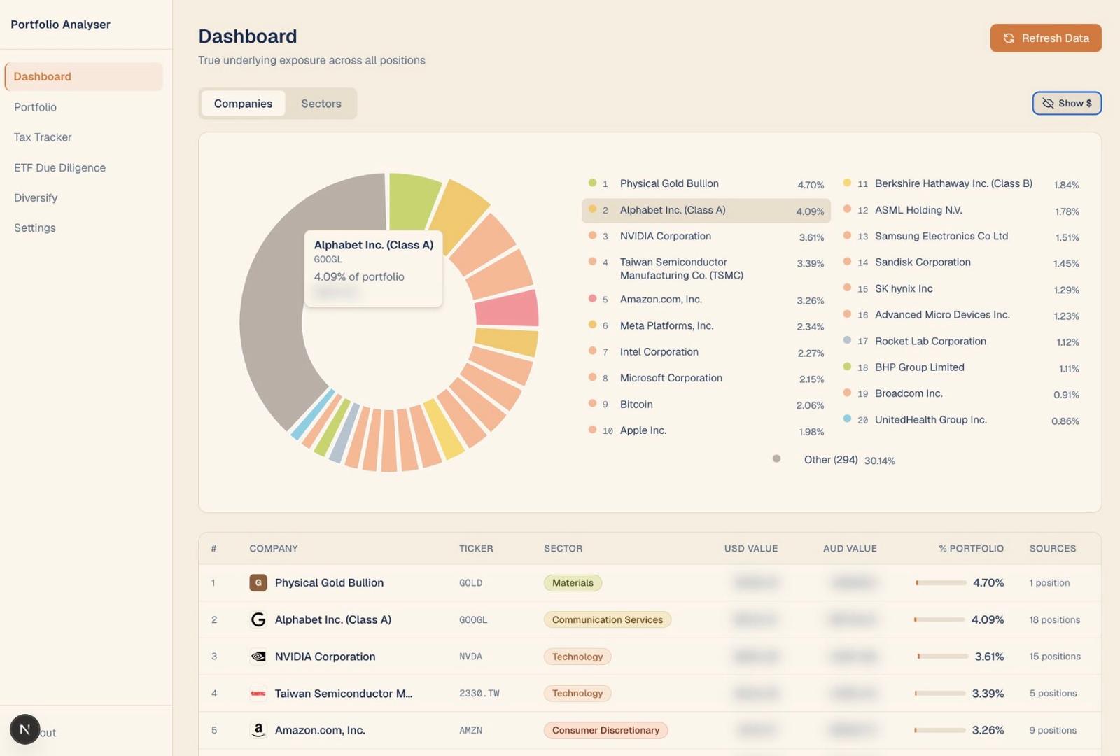Select Meta Platforms, Inc. legend entry
This screenshot has width=1120, height=756.
tap(706, 325)
